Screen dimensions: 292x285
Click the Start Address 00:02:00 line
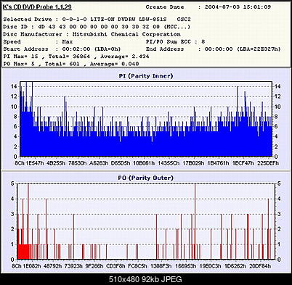(x=62, y=49)
